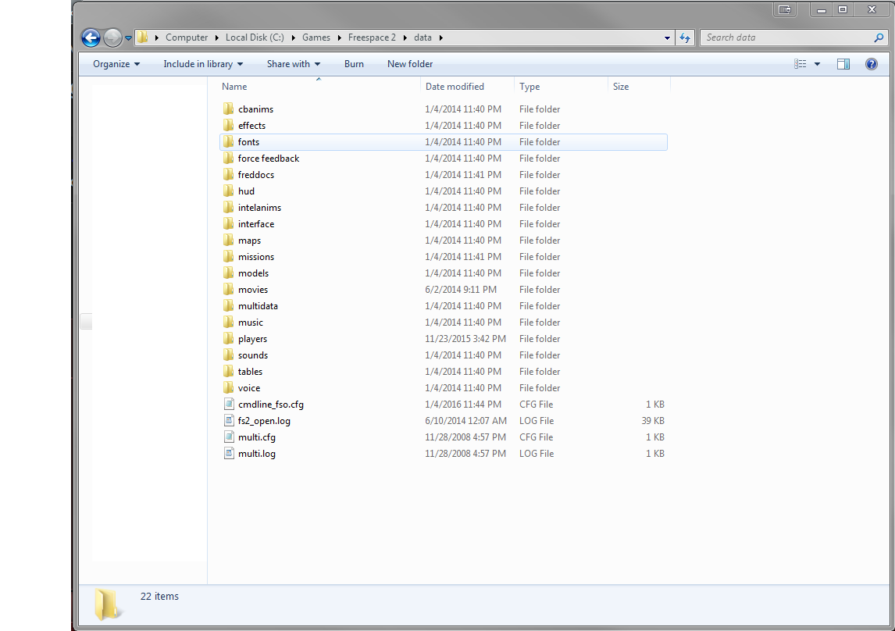Image resolution: width=895 pixels, height=631 pixels.
Task: Select the Freespace 2 breadcrumb
Action: (372, 37)
